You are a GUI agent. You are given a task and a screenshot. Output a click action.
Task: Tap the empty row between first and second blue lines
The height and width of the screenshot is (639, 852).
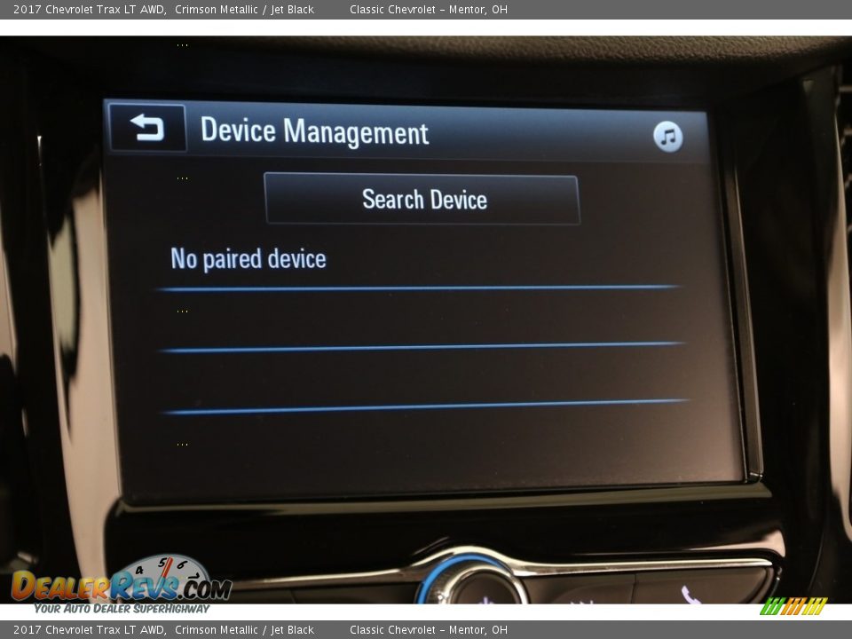422,318
